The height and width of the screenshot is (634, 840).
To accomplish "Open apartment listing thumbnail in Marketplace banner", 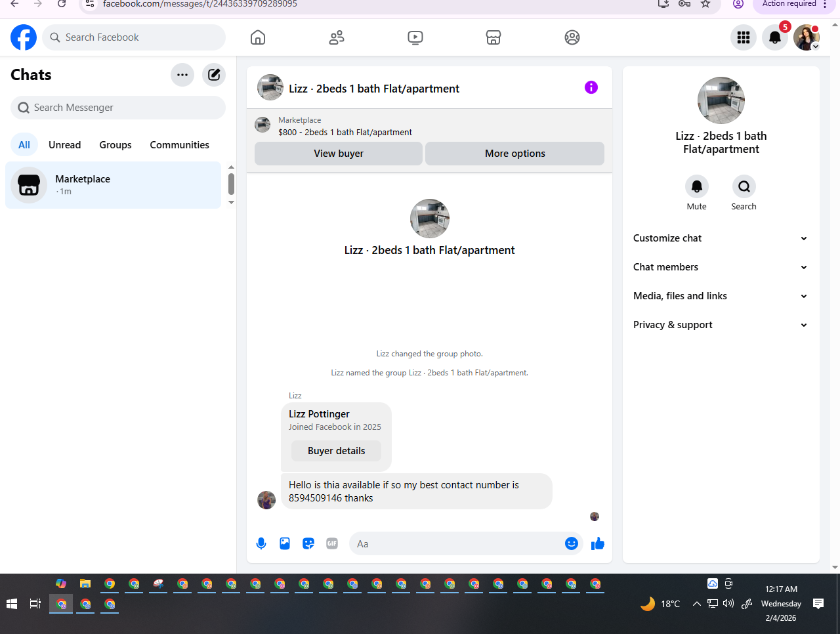I will coord(262,125).
